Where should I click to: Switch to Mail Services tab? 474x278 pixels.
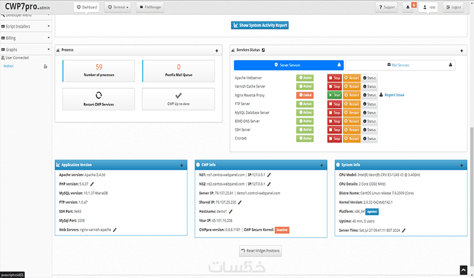tap(401, 65)
